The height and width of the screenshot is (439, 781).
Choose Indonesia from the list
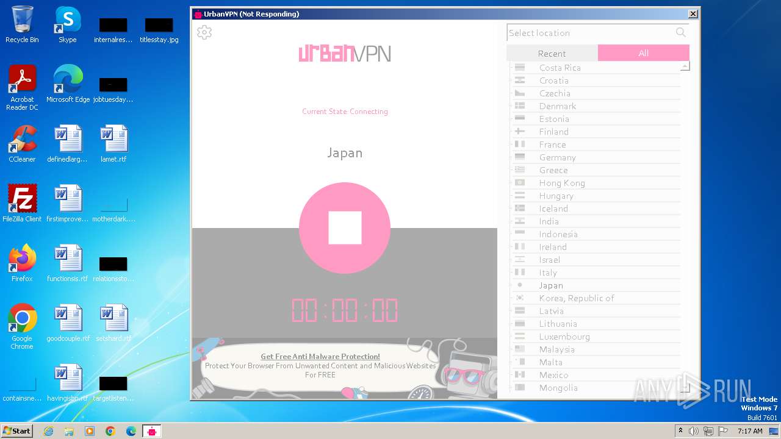click(x=596, y=234)
